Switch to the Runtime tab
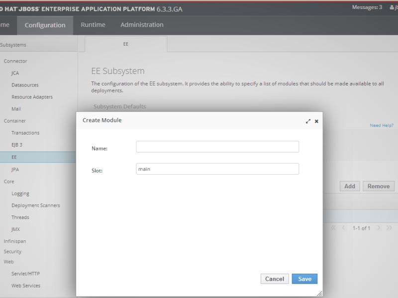This screenshot has width=398, height=298. pos(93,25)
